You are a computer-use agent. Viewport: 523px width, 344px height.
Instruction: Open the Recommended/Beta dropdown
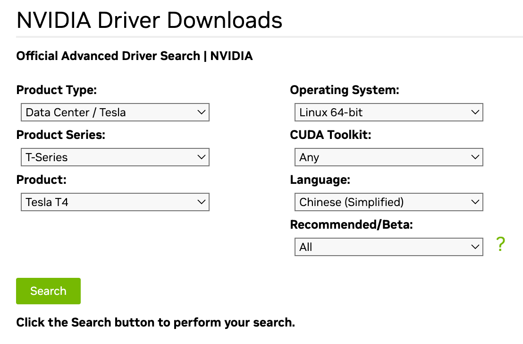[x=388, y=247]
